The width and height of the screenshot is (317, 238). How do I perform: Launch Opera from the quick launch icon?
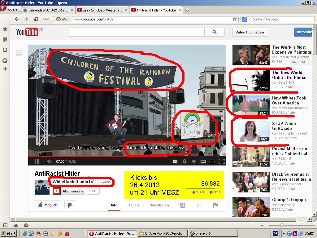click(x=67, y=234)
